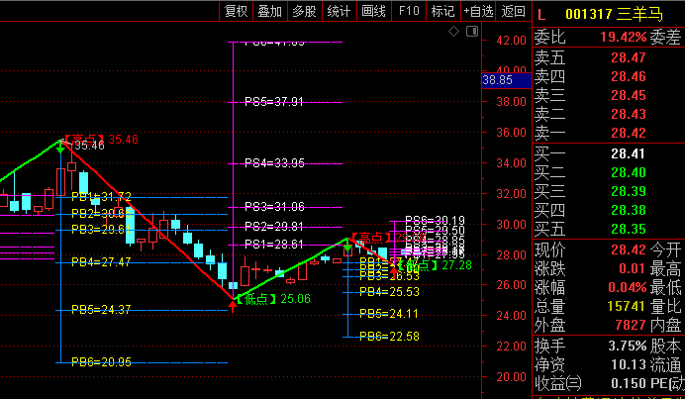Image resolution: width=685 pixels, height=399 pixels.
Task: Click the 外盘 value 7827
Action: (x=630, y=325)
